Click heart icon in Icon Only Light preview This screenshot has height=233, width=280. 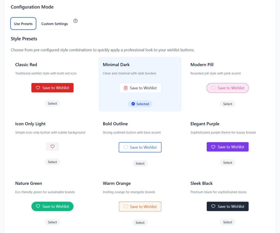click(52, 147)
